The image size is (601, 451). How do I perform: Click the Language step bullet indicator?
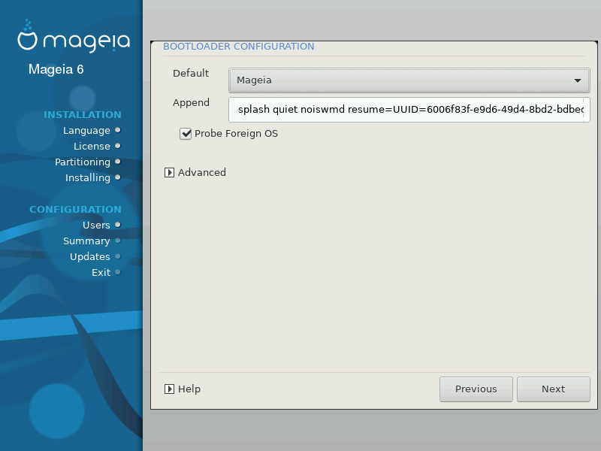point(118,130)
